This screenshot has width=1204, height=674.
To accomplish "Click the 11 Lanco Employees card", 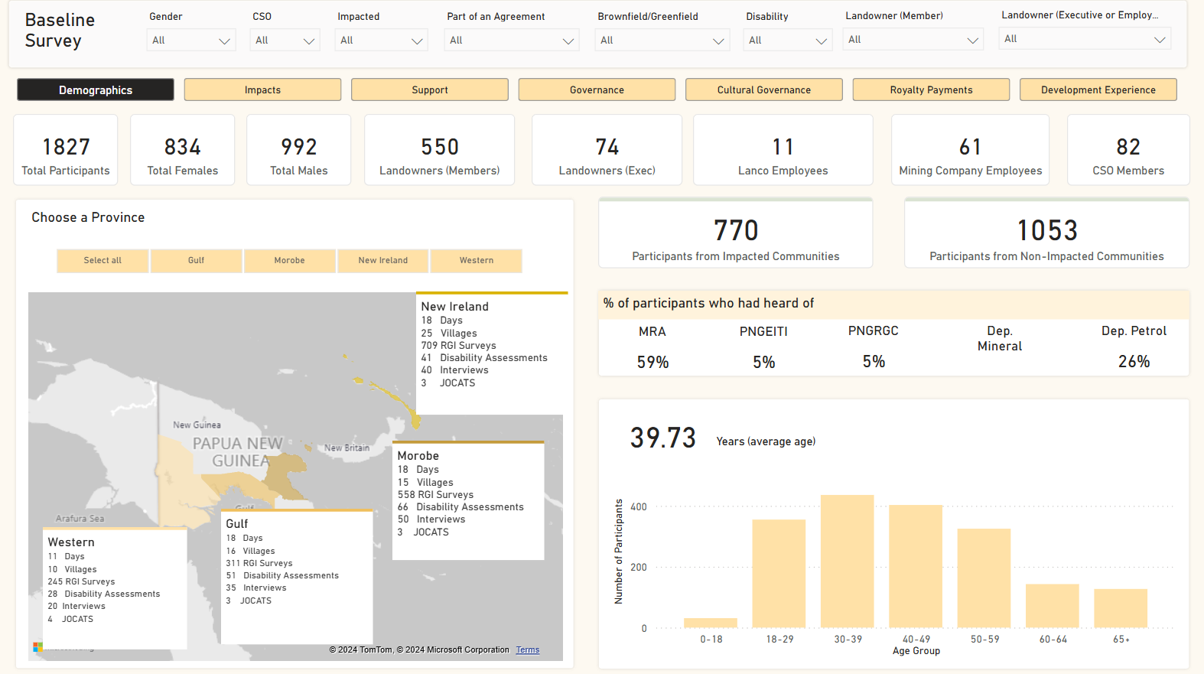I will [783, 150].
